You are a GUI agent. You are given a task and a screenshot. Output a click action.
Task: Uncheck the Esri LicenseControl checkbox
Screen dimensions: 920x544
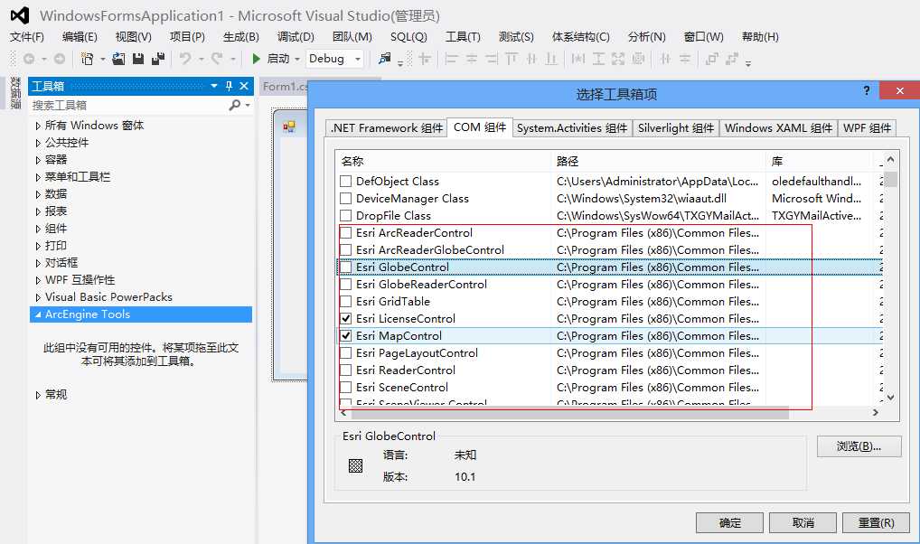click(345, 319)
